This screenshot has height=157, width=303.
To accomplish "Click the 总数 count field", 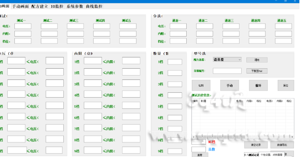I will pyautogui.click(x=199, y=149).
